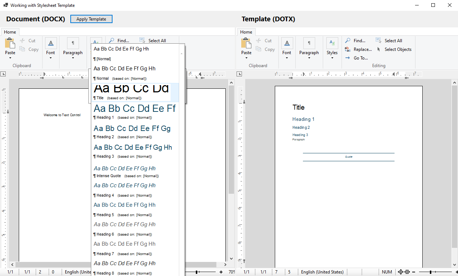Click Document vertical scrollbar thumb
458x276 pixels.
[232, 139]
